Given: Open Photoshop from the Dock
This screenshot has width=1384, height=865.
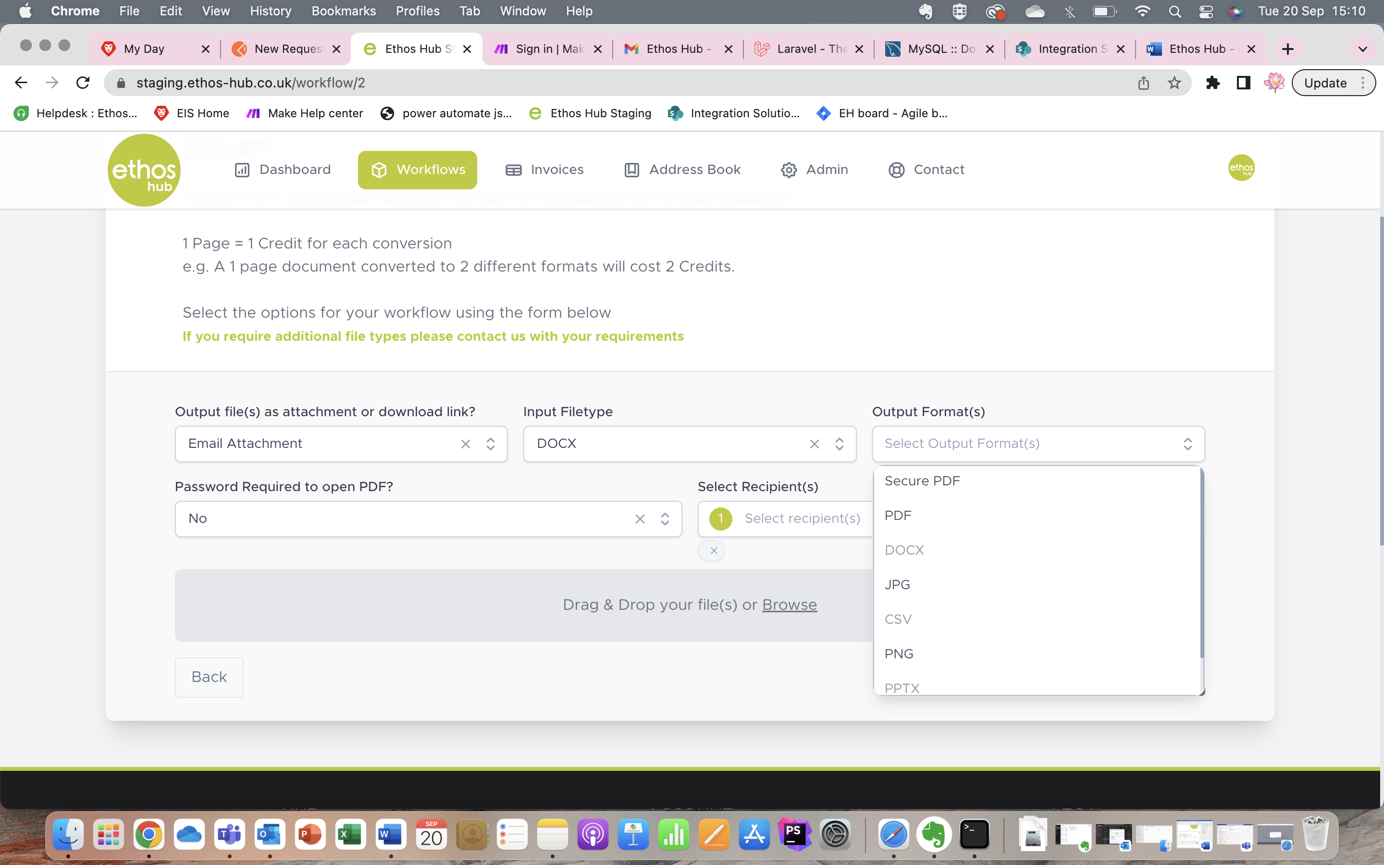Looking at the screenshot, I should [795, 834].
